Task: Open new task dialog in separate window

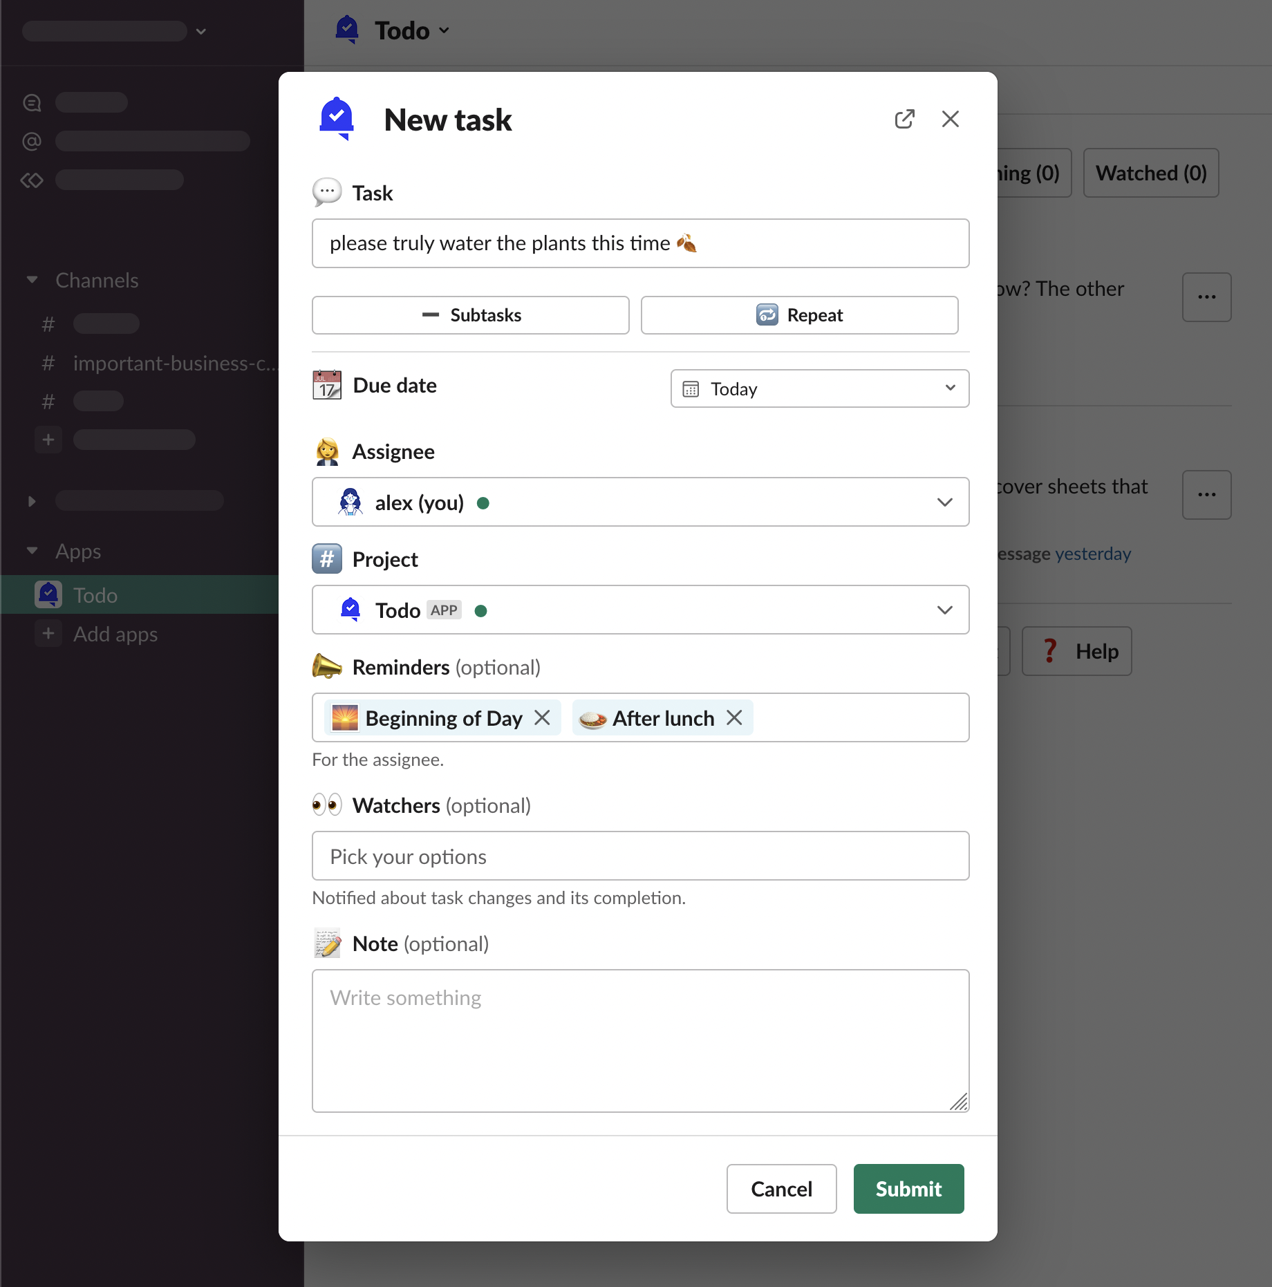Action: click(904, 120)
